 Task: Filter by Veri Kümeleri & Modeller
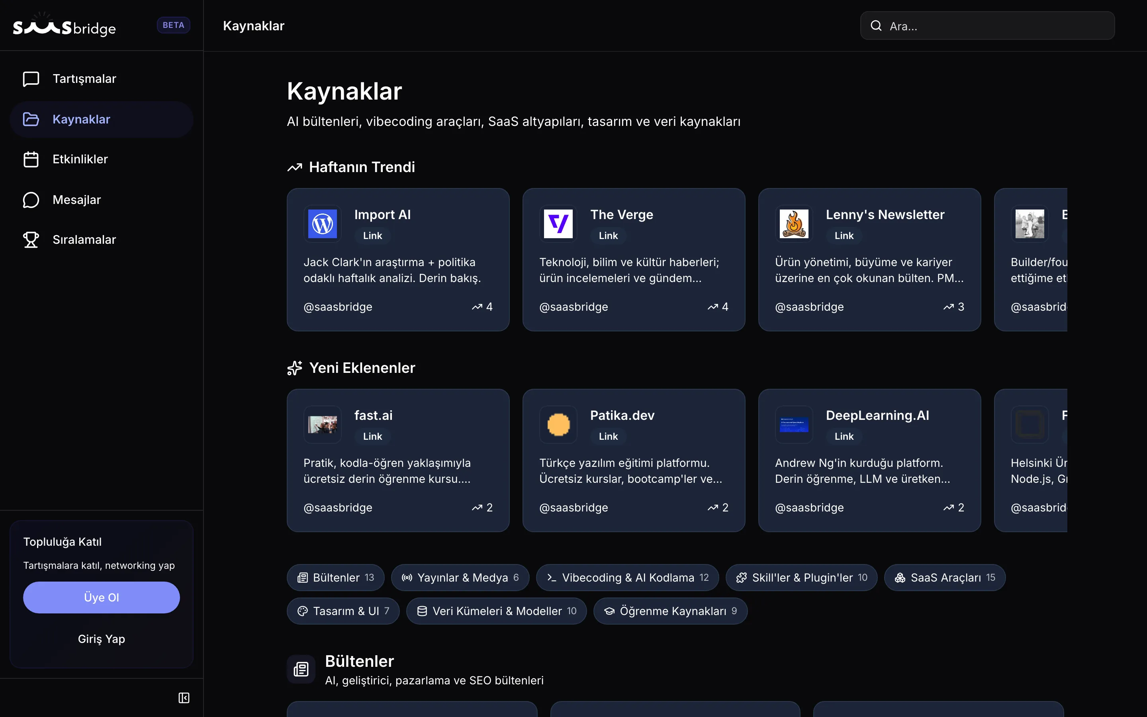pyautogui.click(x=497, y=611)
